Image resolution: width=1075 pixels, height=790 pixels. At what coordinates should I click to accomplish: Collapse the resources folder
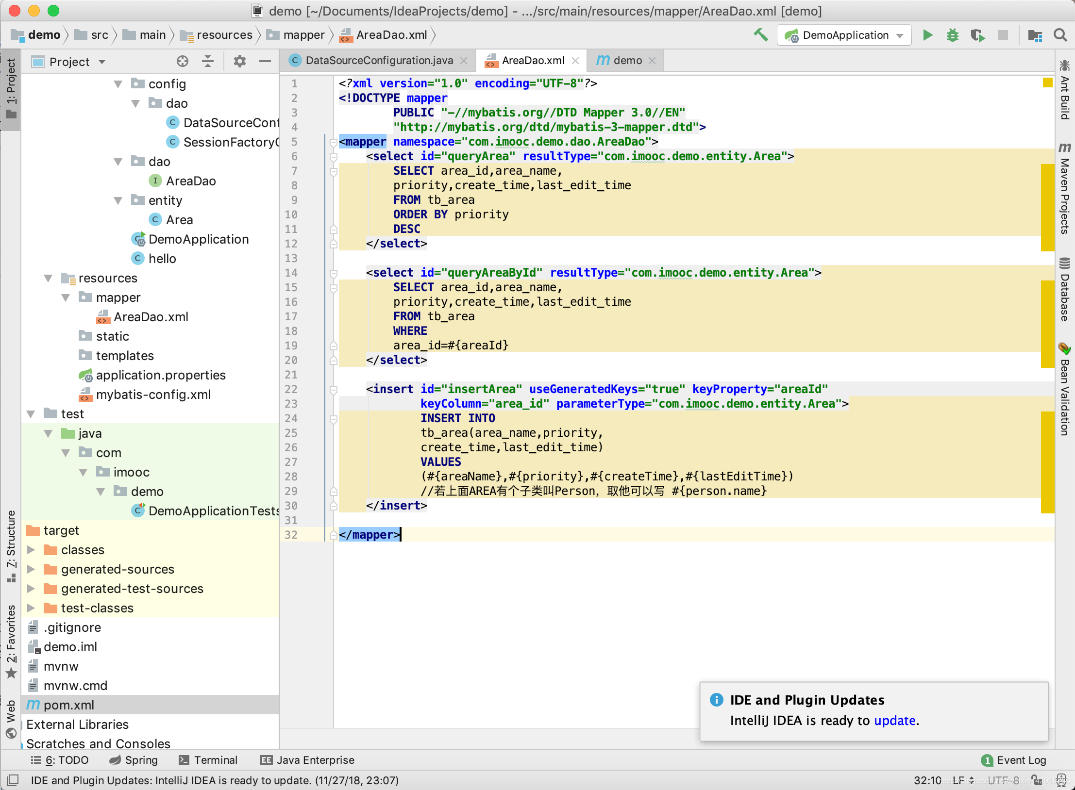pyautogui.click(x=48, y=278)
